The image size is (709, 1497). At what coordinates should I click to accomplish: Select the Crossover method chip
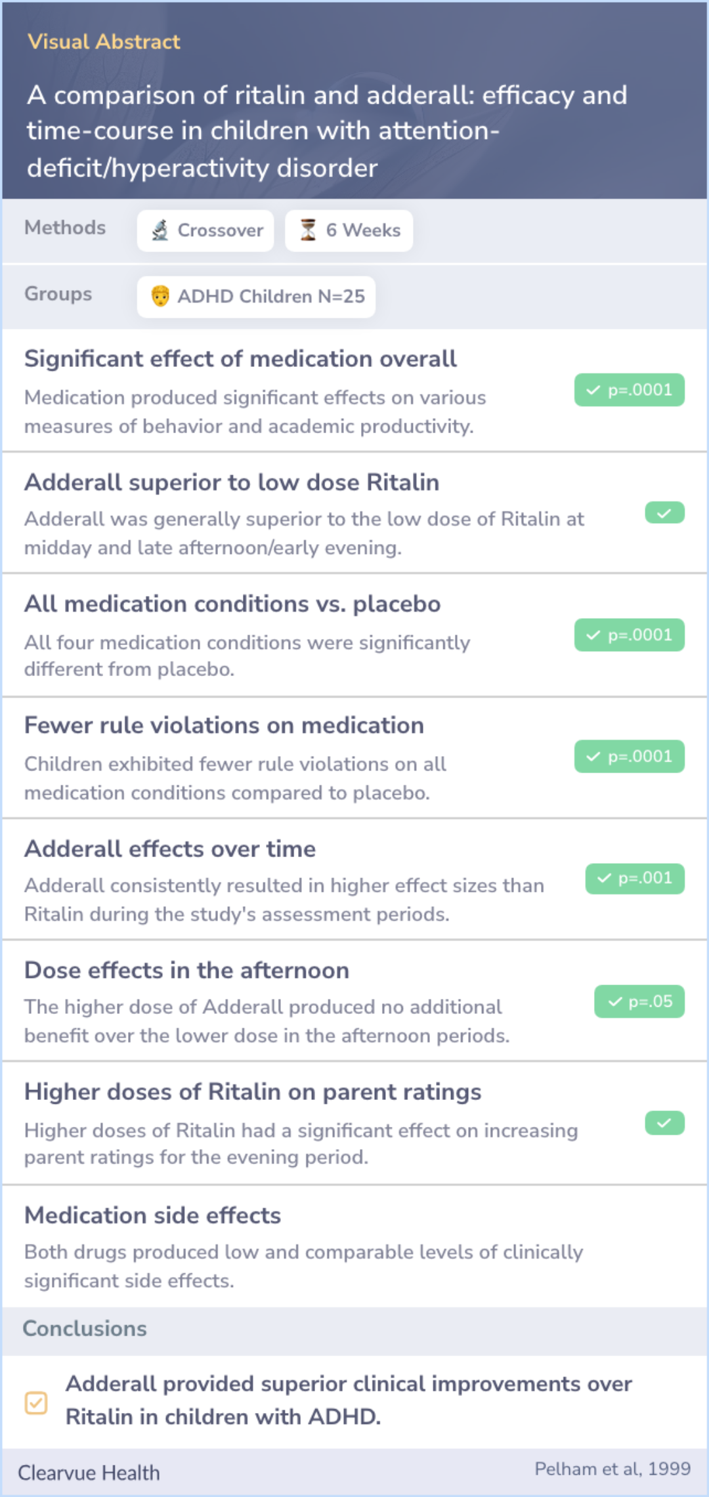205,230
